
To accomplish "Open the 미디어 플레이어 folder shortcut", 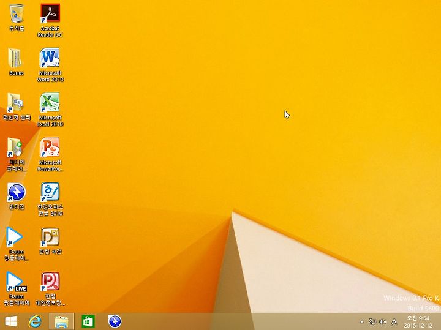I will point(17,154).
